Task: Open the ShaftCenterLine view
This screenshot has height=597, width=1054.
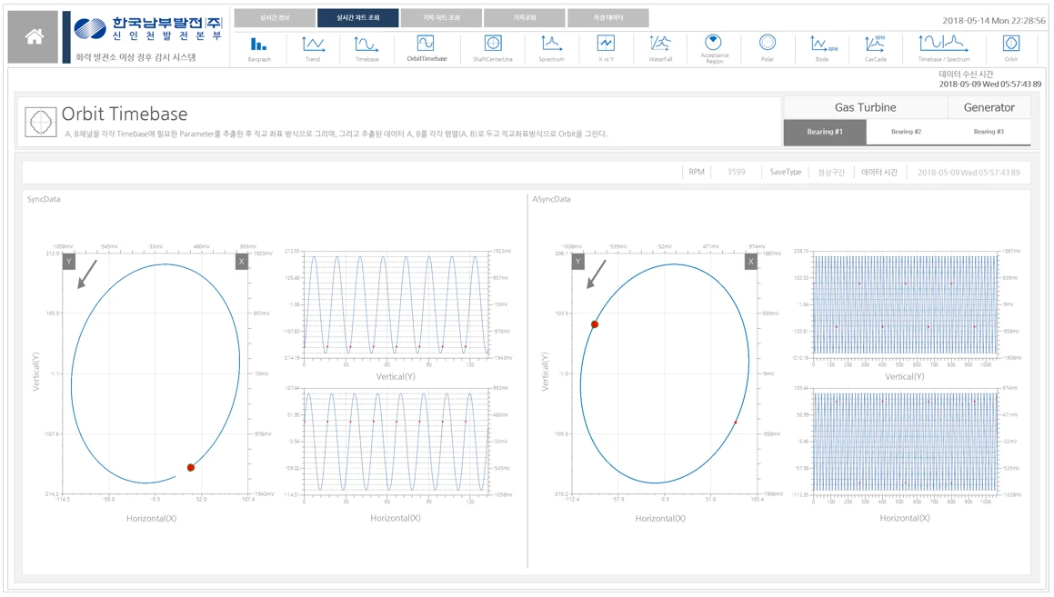Action: coord(493,48)
